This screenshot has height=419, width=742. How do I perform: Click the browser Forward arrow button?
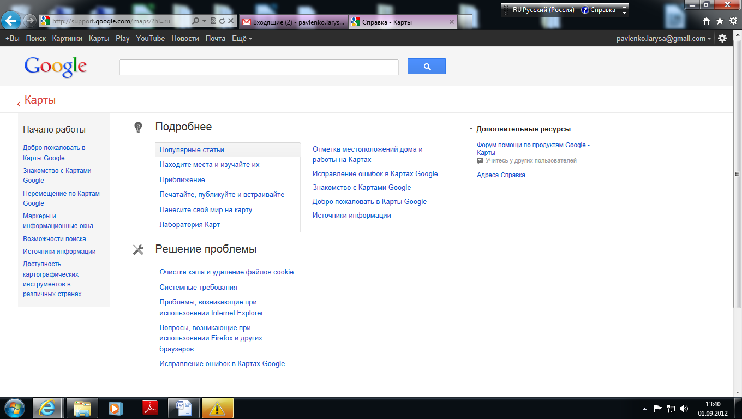coord(29,21)
